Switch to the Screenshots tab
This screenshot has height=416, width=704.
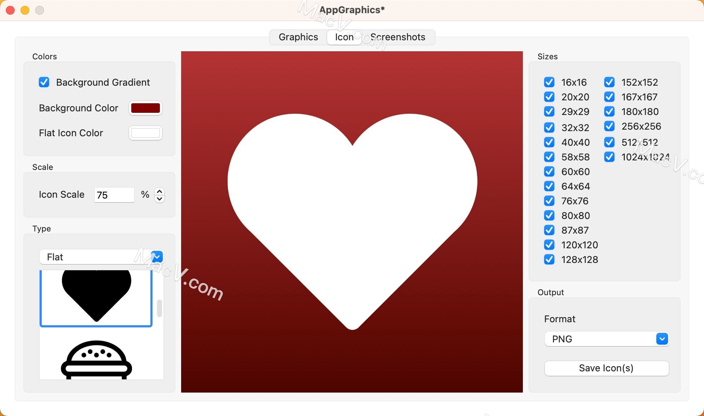tap(397, 37)
